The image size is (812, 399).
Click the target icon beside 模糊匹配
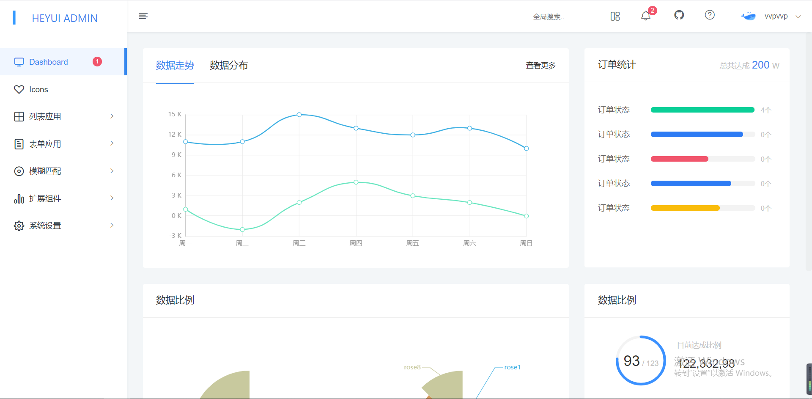(x=19, y=171)
